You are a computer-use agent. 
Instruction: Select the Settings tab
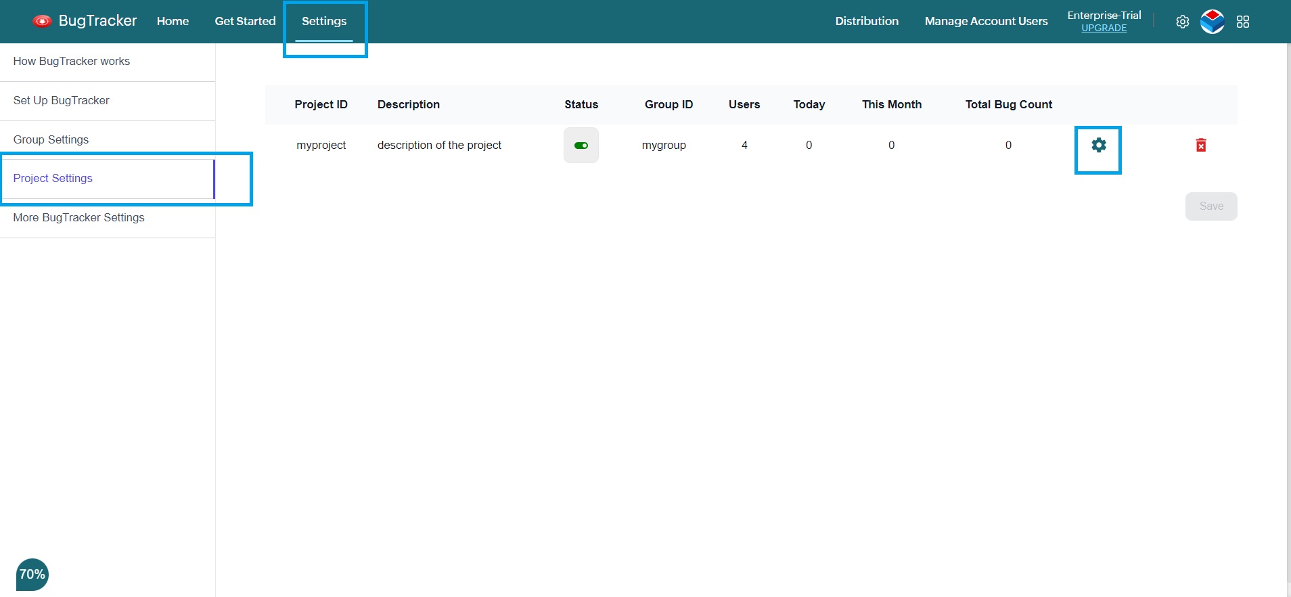coord(324,21)
